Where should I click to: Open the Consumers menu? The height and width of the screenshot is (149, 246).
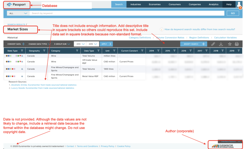coord(175,4)
